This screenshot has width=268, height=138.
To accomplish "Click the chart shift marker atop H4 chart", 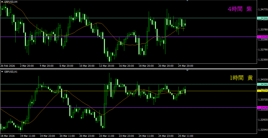I will 187,1.
